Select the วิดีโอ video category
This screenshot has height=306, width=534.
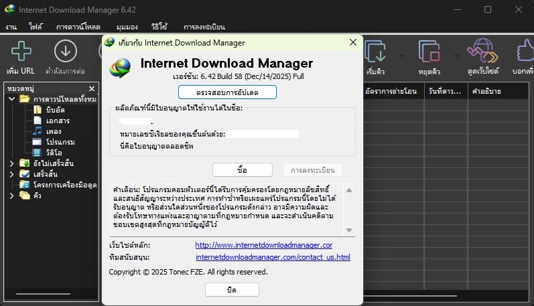pyautogui.click(x=54, y=153)
